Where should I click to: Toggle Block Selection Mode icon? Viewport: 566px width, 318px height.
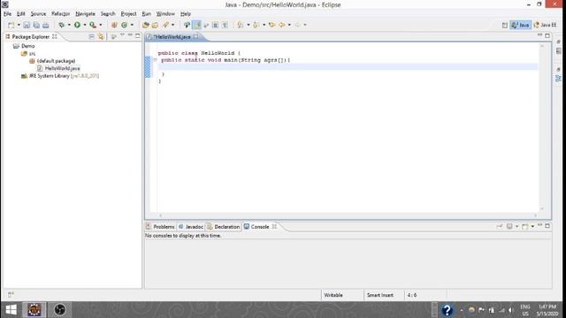216,25
